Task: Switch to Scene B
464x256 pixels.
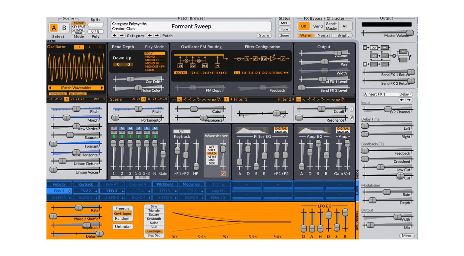Action: point(64,28)
